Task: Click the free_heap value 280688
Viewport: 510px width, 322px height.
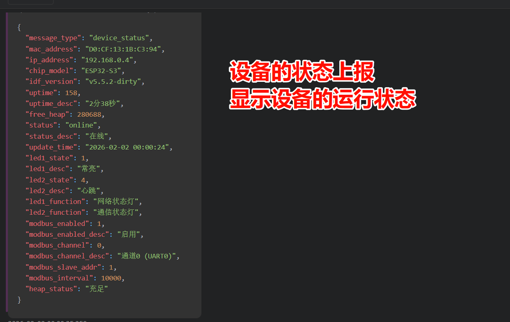Action: click(x=89, y=114)
